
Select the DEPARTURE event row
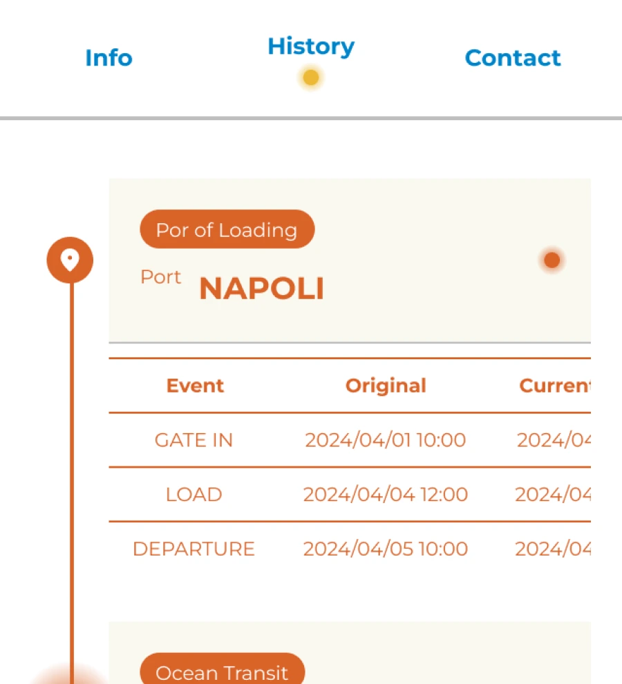point(194,549)
